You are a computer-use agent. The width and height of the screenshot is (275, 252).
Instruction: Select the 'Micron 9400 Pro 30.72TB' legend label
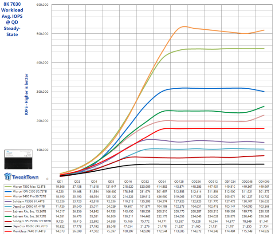[x=29, y=197]
